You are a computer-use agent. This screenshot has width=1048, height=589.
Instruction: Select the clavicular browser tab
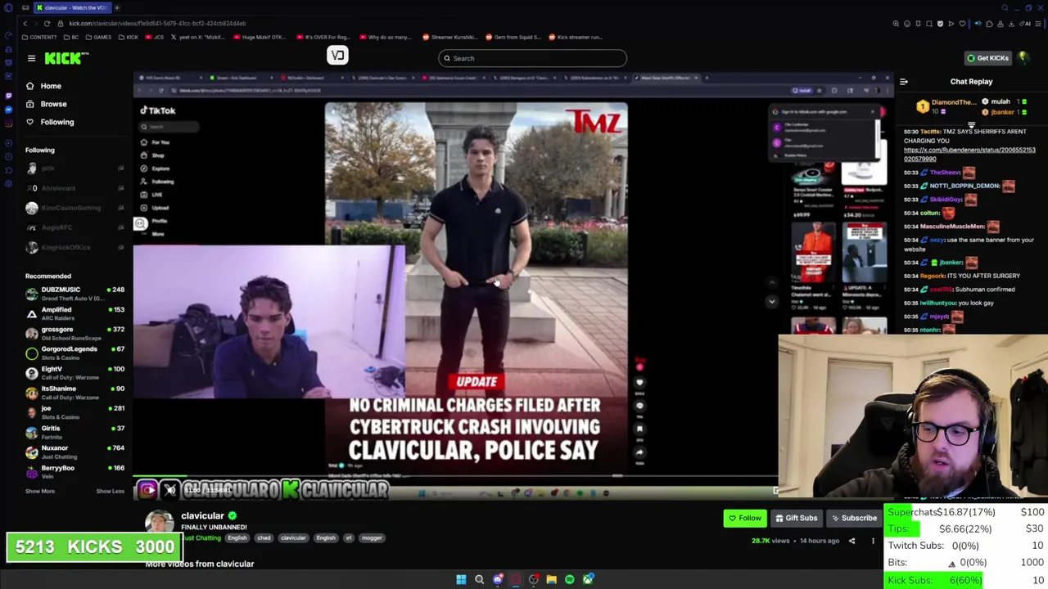point(72,7)
